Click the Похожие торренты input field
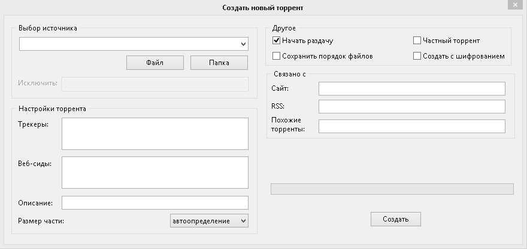This screenshot has height=249, width=527. [x=412, y=127]
